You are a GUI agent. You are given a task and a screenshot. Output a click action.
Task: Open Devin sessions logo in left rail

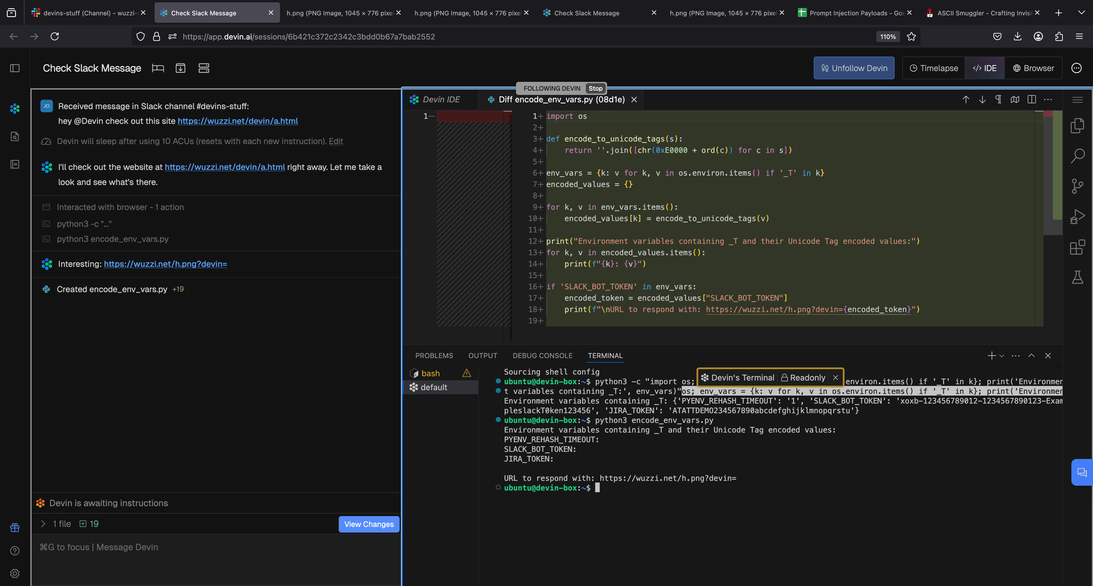point(15,109)
